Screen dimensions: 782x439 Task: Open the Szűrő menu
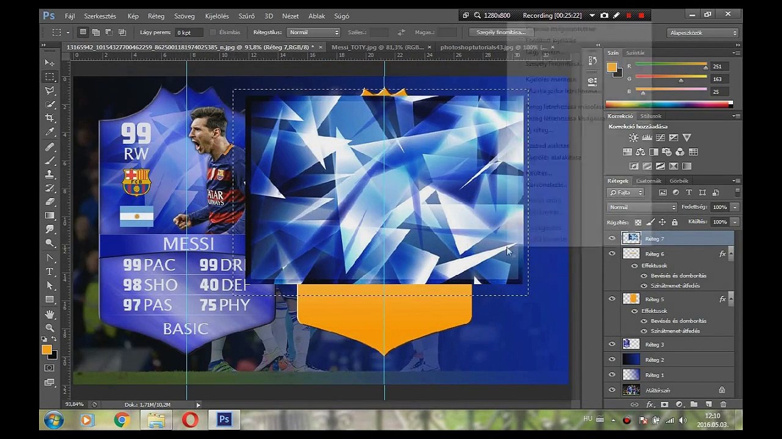(x=246, y=16)
